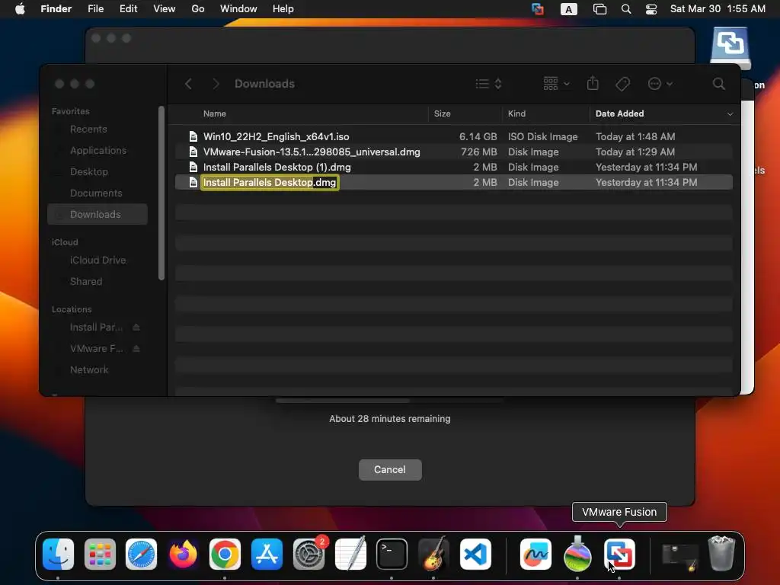Click the VMware Fusion Dock icon
This screenshot has width=780, height=585.
619,555
